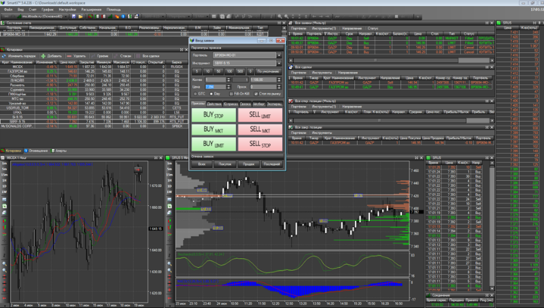Click the BUY MKT button
The width and height of the screenshot is (544, 308).
(214, 130)
